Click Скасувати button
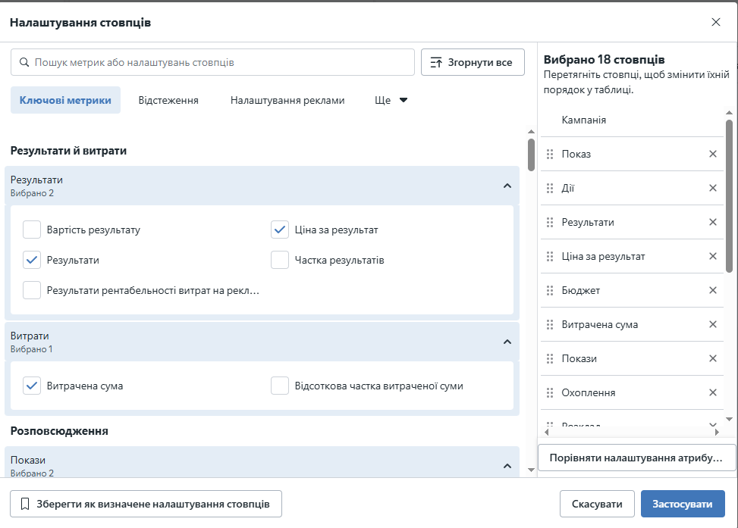Screen dimensions: 738x528 coord(597,504)
